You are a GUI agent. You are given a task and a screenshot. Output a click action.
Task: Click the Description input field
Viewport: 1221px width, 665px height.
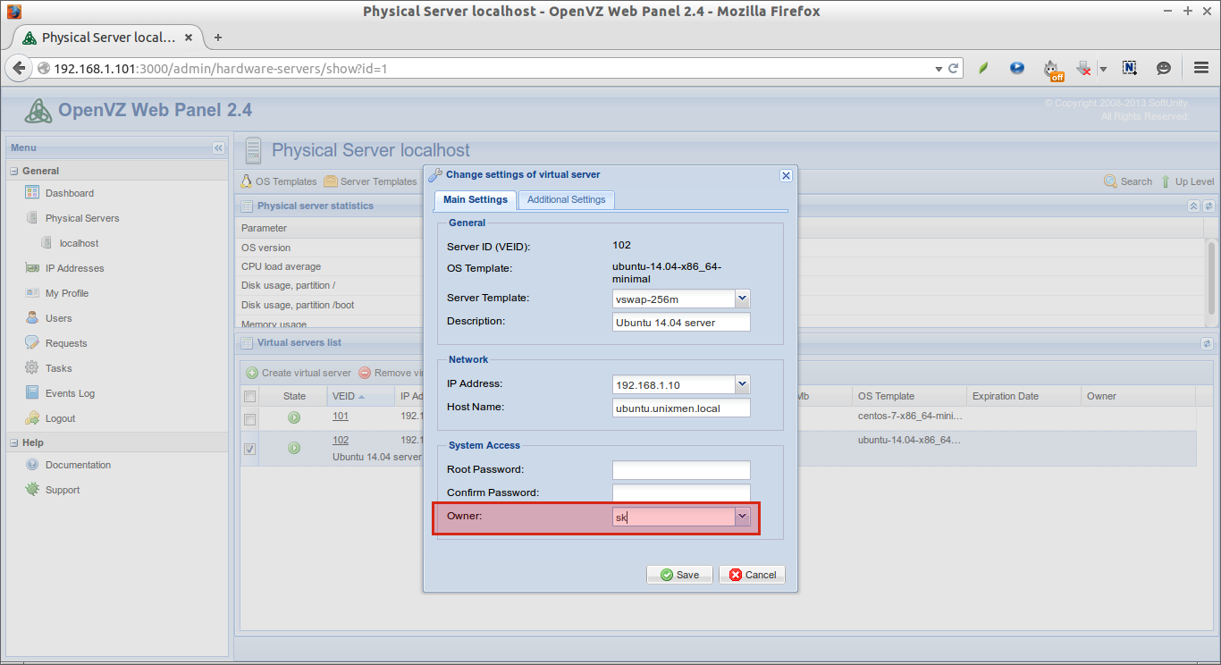681,322
